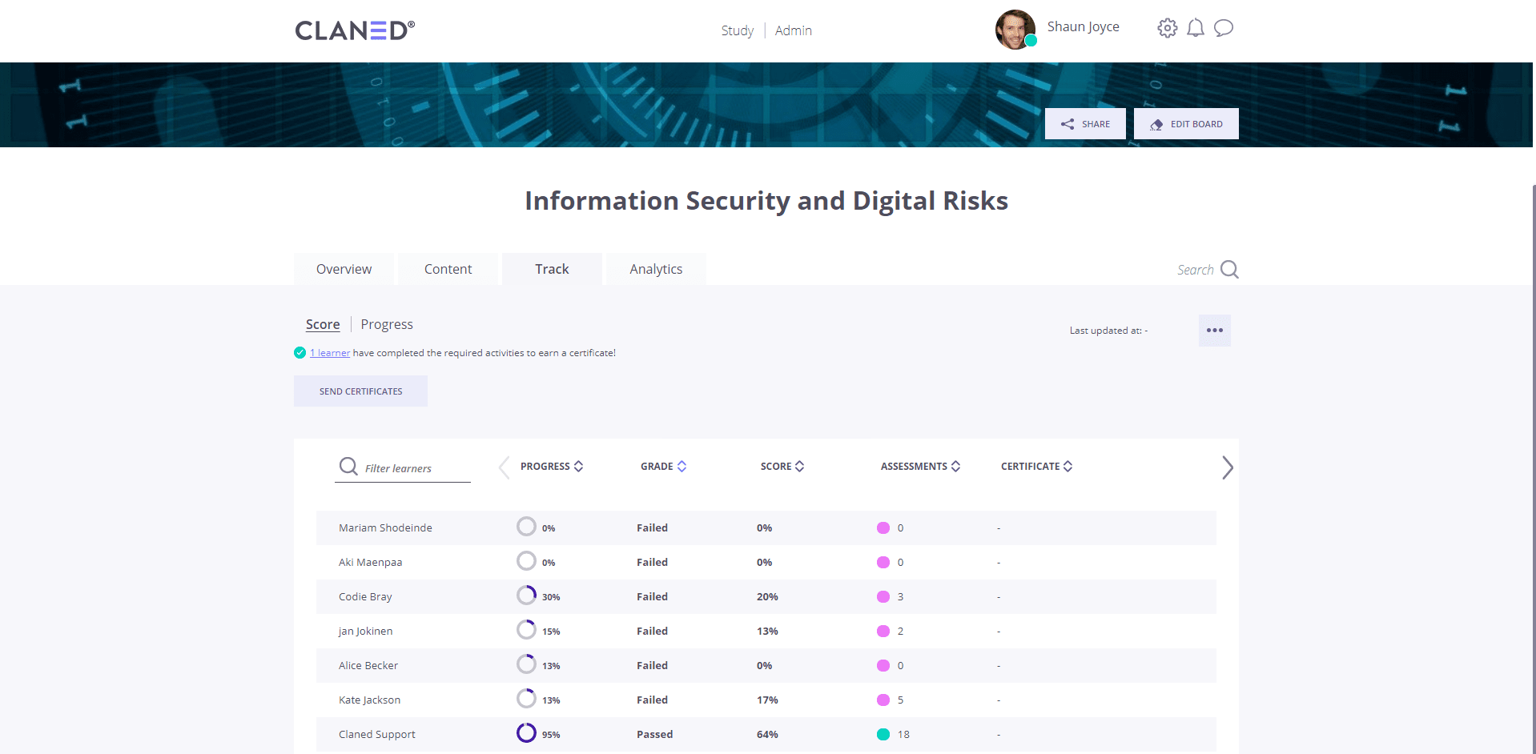Click the Edit Board icon
This screenshot has height=754, width=1536.
click(x=1156, y=123)
